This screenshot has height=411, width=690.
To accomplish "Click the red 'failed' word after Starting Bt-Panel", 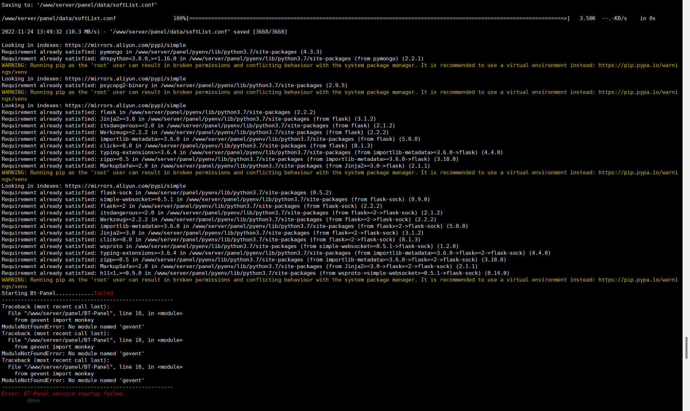I will pos(103,293).
